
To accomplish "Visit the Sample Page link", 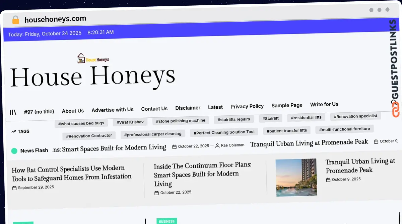I will pyautogui.click(x=287, y=105).
